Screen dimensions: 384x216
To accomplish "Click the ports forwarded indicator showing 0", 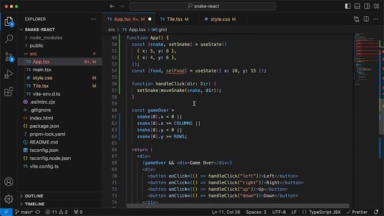I will pos(78,212).
